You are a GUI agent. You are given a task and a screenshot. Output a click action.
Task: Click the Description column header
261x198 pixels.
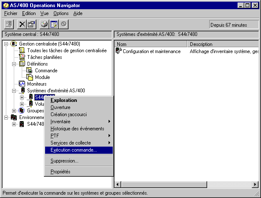pos(223,44)
